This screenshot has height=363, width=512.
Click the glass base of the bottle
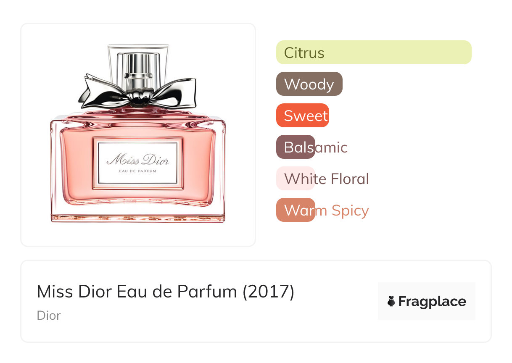click(x=138, y=216)
